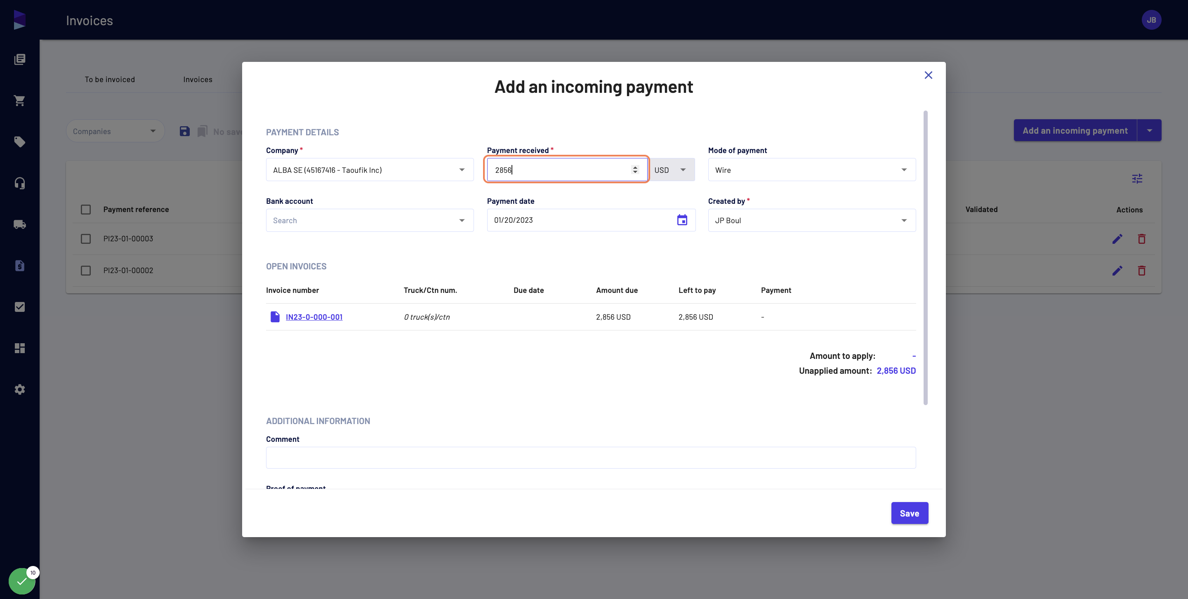The image size is (1188, 599).
Task: Save the incoming payment
Action: 910,513
